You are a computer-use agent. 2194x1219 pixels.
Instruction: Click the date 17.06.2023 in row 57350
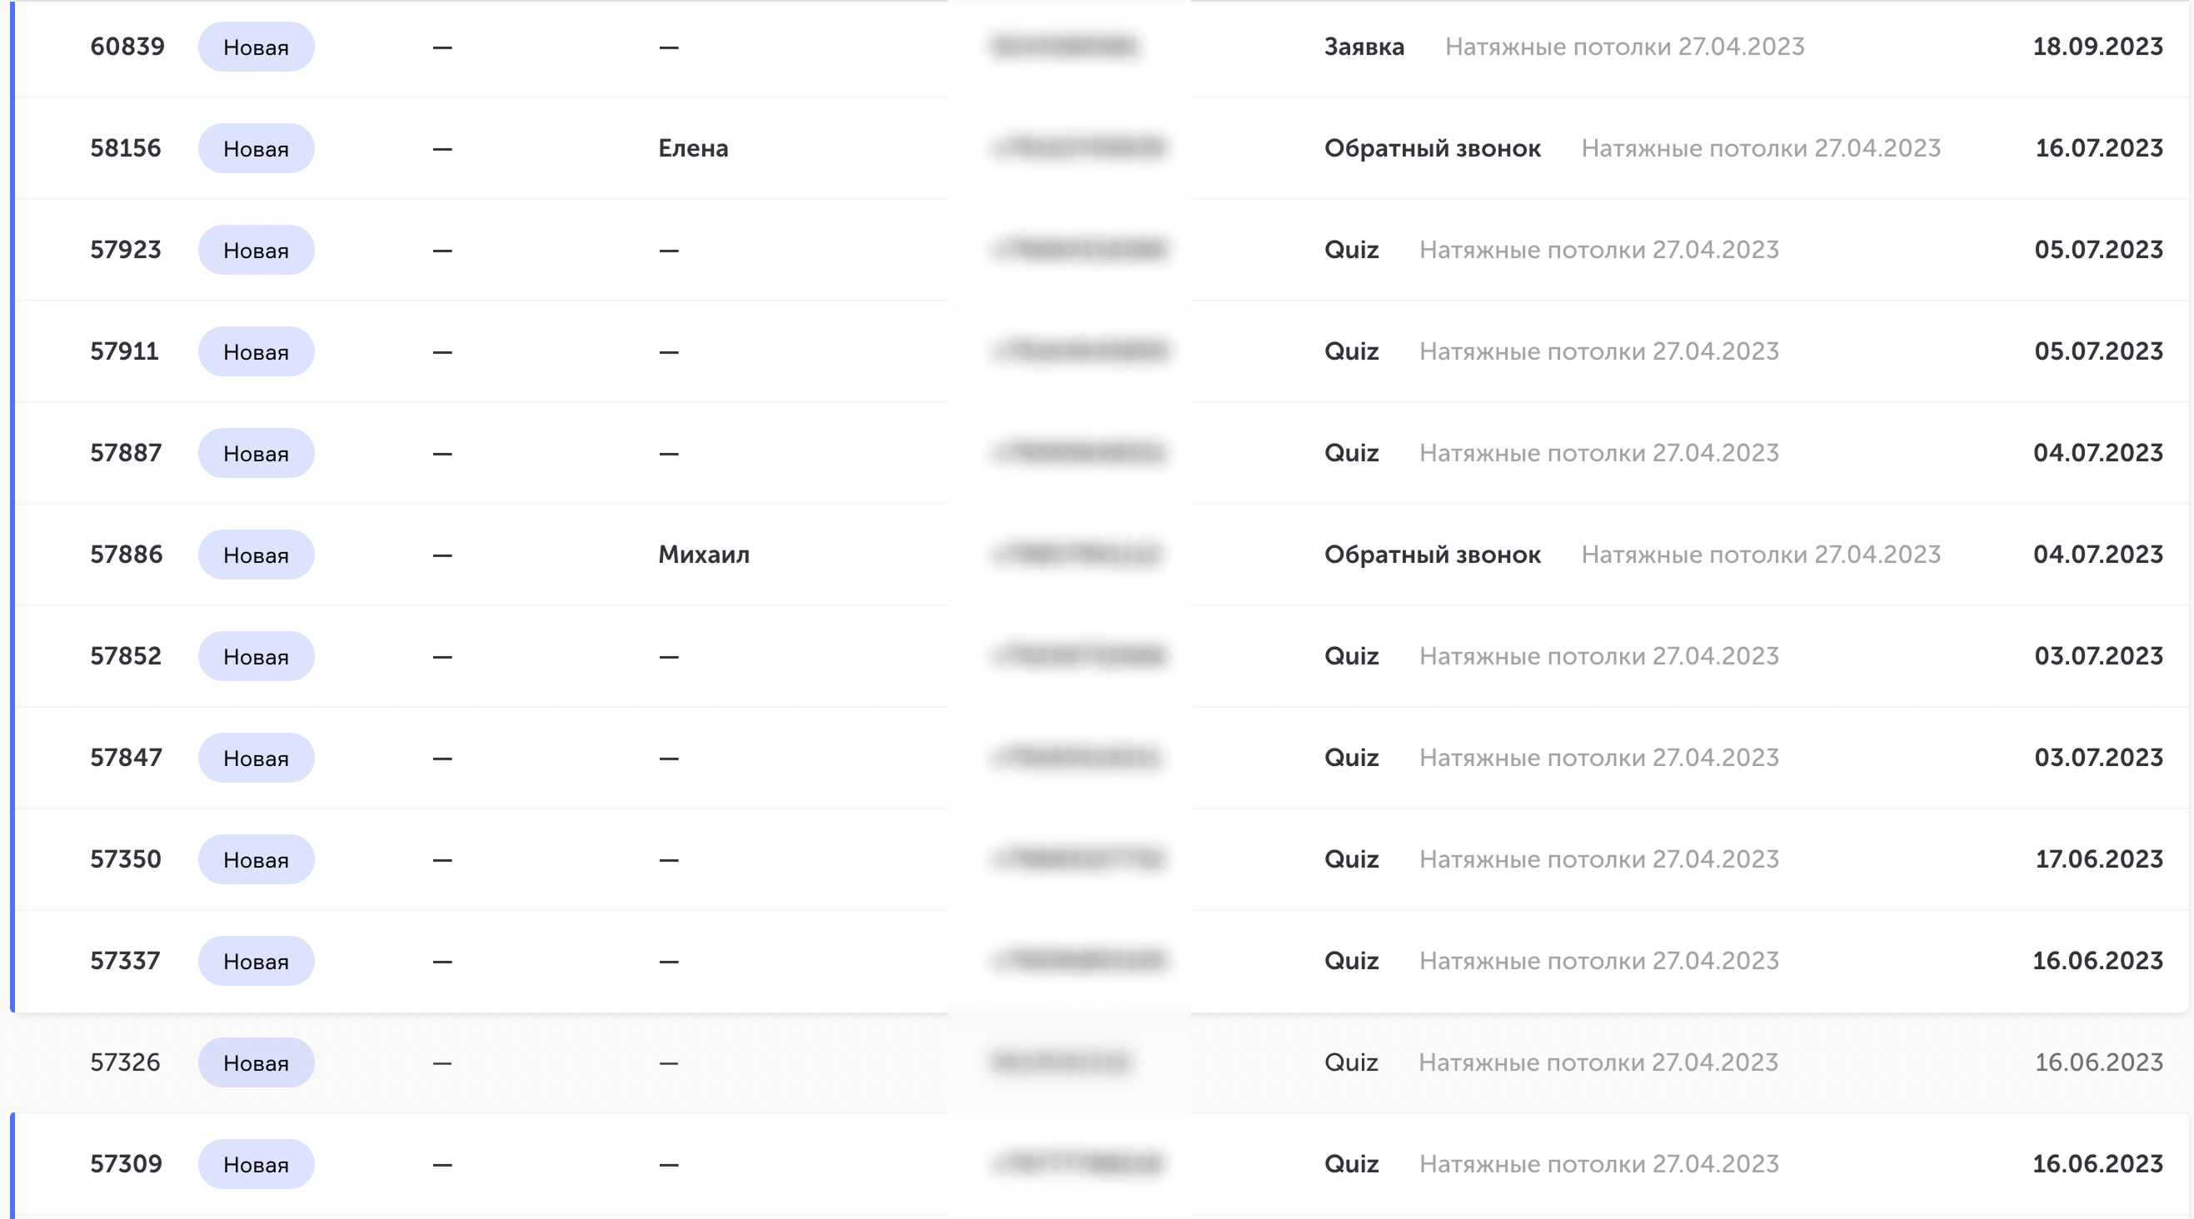pos(2098,859)
